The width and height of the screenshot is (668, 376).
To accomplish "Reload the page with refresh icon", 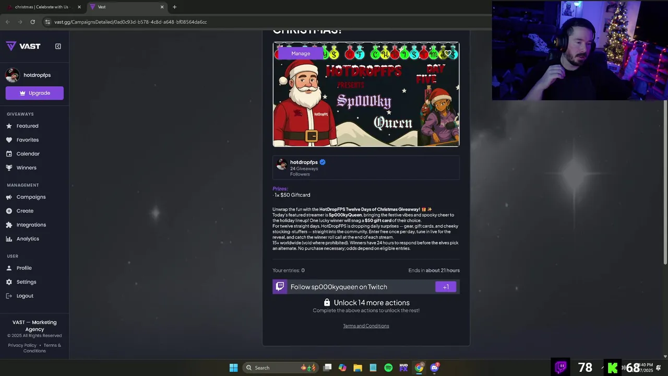I will tap(32, 22).
